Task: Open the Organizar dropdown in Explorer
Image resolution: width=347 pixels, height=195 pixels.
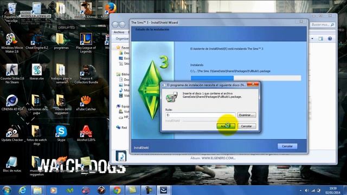Action: (122, 38)
